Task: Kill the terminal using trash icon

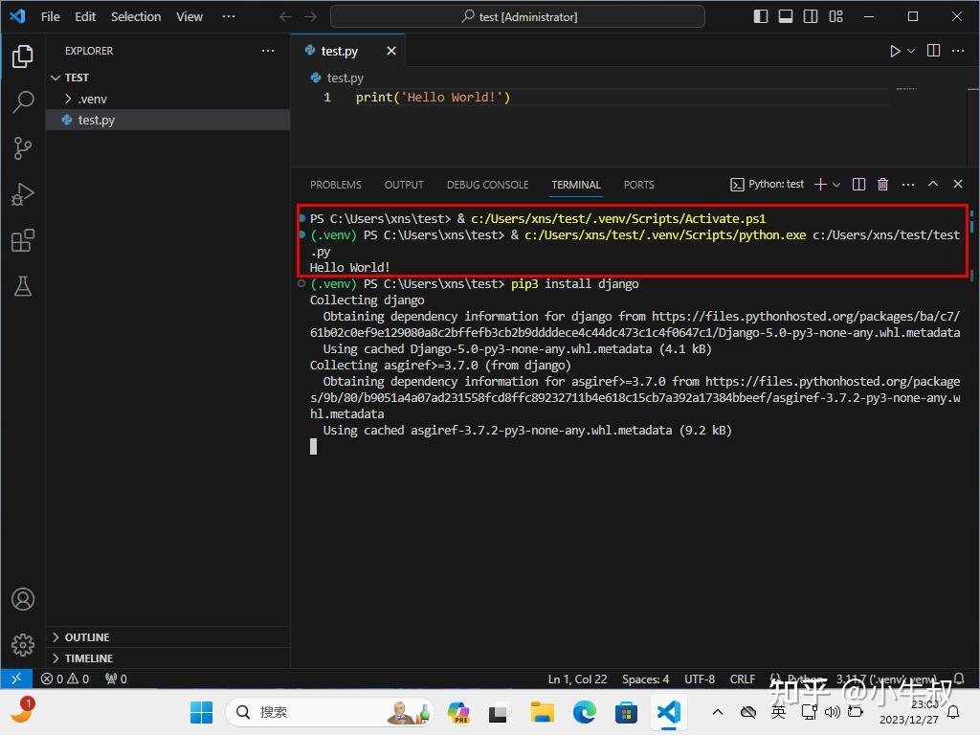Action: 881,184
